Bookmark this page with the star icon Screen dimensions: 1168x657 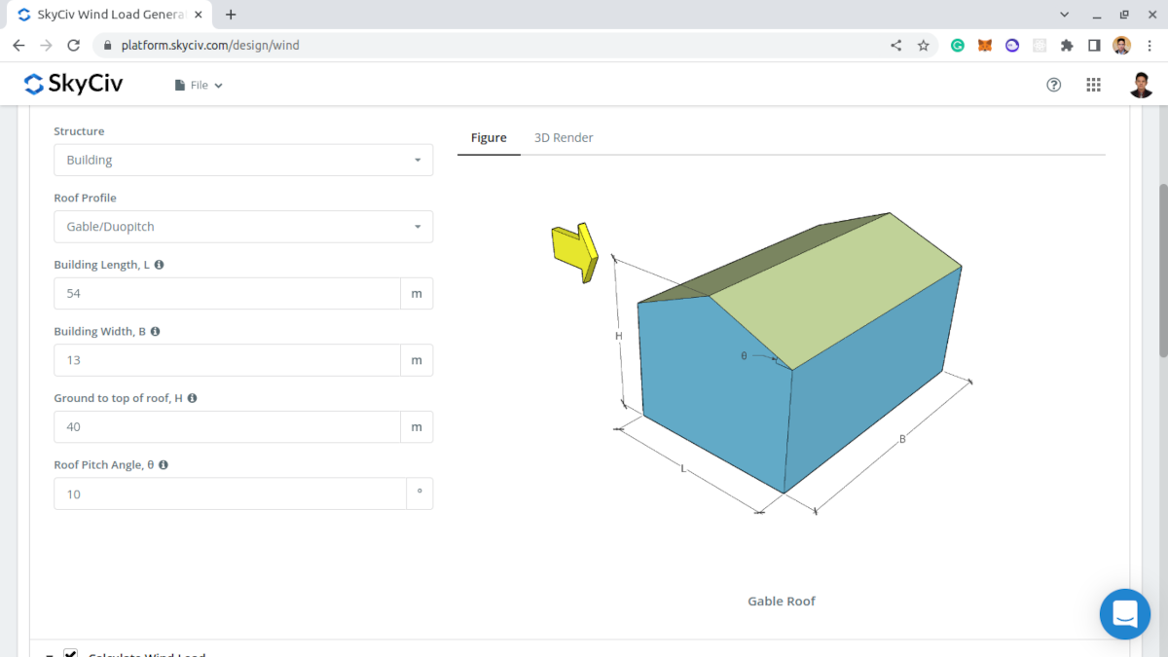click(923, 45)
